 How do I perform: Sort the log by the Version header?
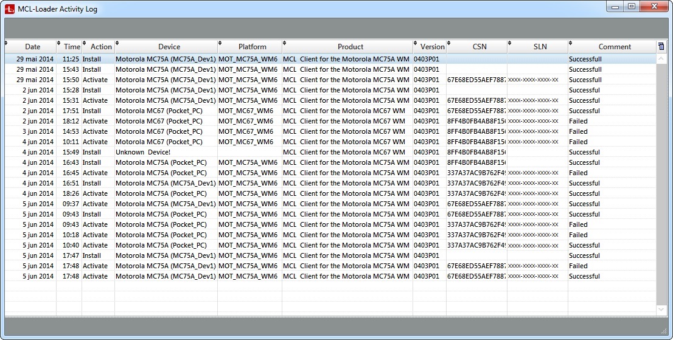432,47
